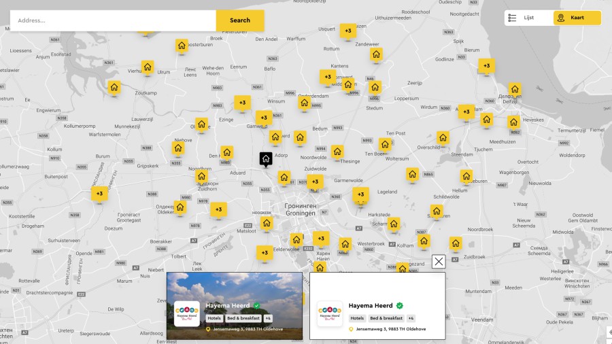Open the +3 cluster marker near Lageland

coord(360,194)
